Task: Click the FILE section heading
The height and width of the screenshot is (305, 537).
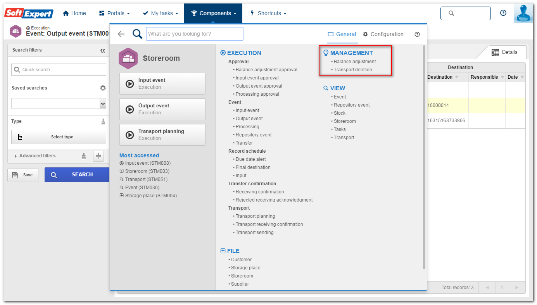Action: pyautogui.click(x=230, y=251)
